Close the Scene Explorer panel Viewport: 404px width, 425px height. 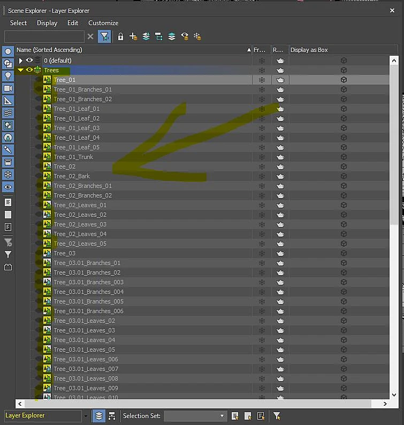[x=392, y=11]
